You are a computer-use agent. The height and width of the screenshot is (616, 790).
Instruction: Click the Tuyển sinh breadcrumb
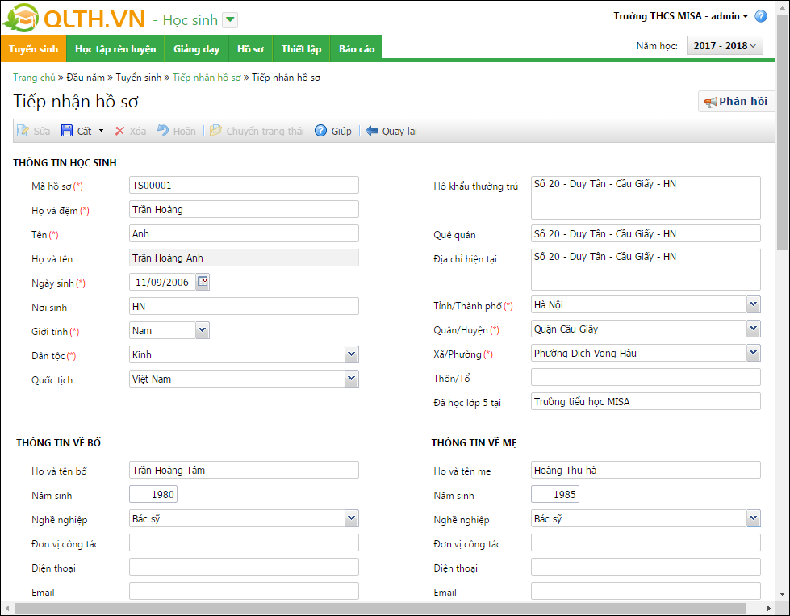tap(139, 78)
